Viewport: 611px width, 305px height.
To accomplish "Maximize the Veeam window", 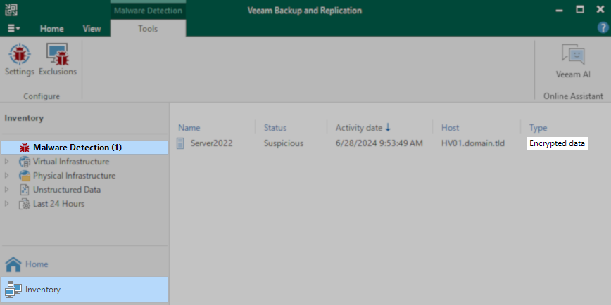I will coord(580,10).
